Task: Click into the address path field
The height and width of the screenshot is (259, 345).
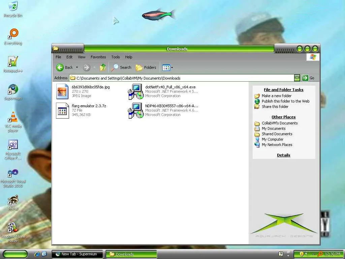Action: click(x=182, y=78)
